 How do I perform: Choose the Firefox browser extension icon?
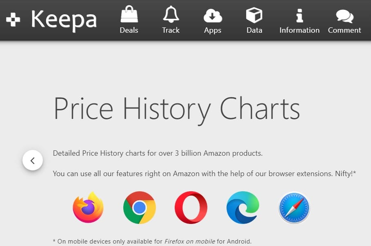pyautogui.click(x=88, y=207)
